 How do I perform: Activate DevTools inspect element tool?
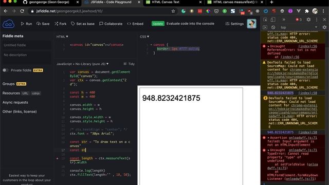point(265,20)
